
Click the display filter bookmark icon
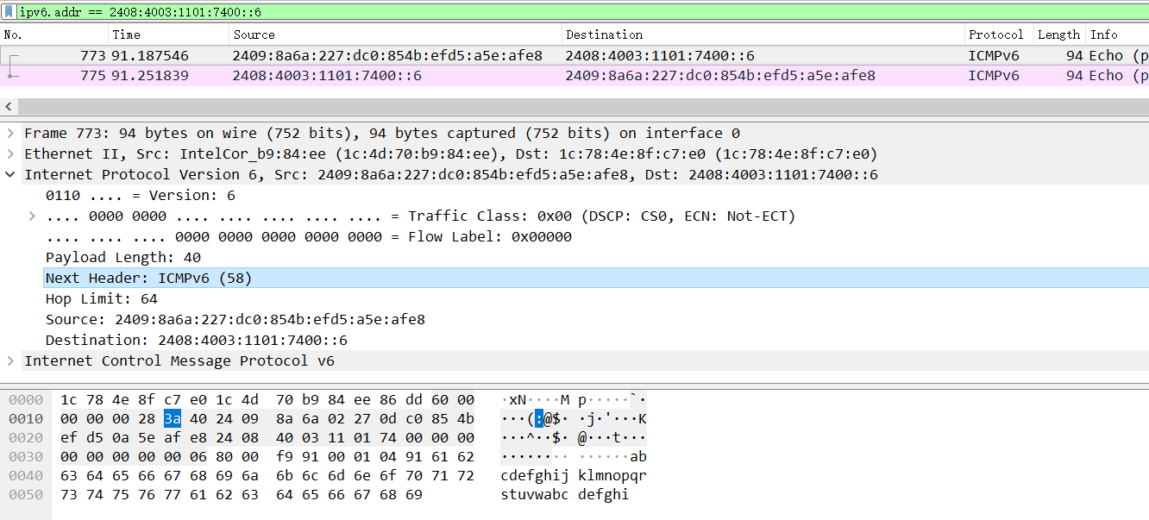click(9, 12)
